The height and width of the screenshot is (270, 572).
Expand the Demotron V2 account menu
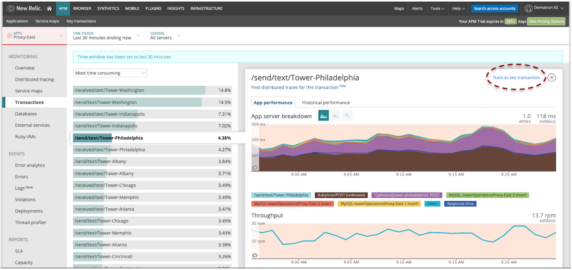click(x=549, y=8)
